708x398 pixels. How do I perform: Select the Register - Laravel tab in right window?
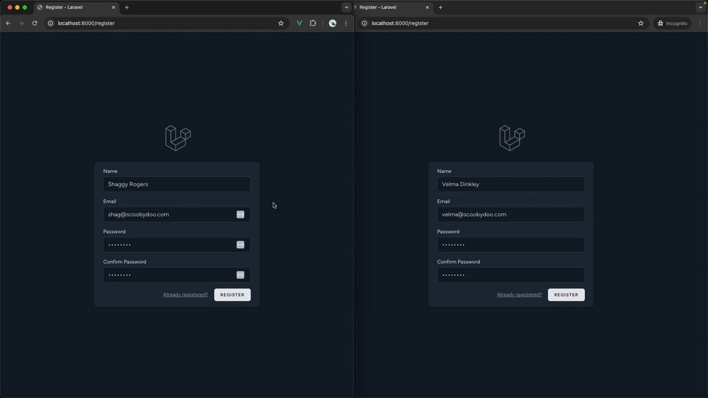(393, 7)
